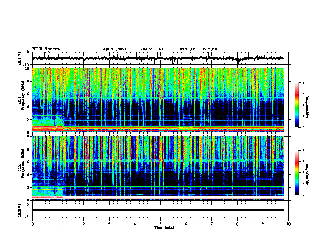The height and width of the screenshot is (251, 325).
Task: Click the 'VLF Spectra' title text
Action: 46,49
